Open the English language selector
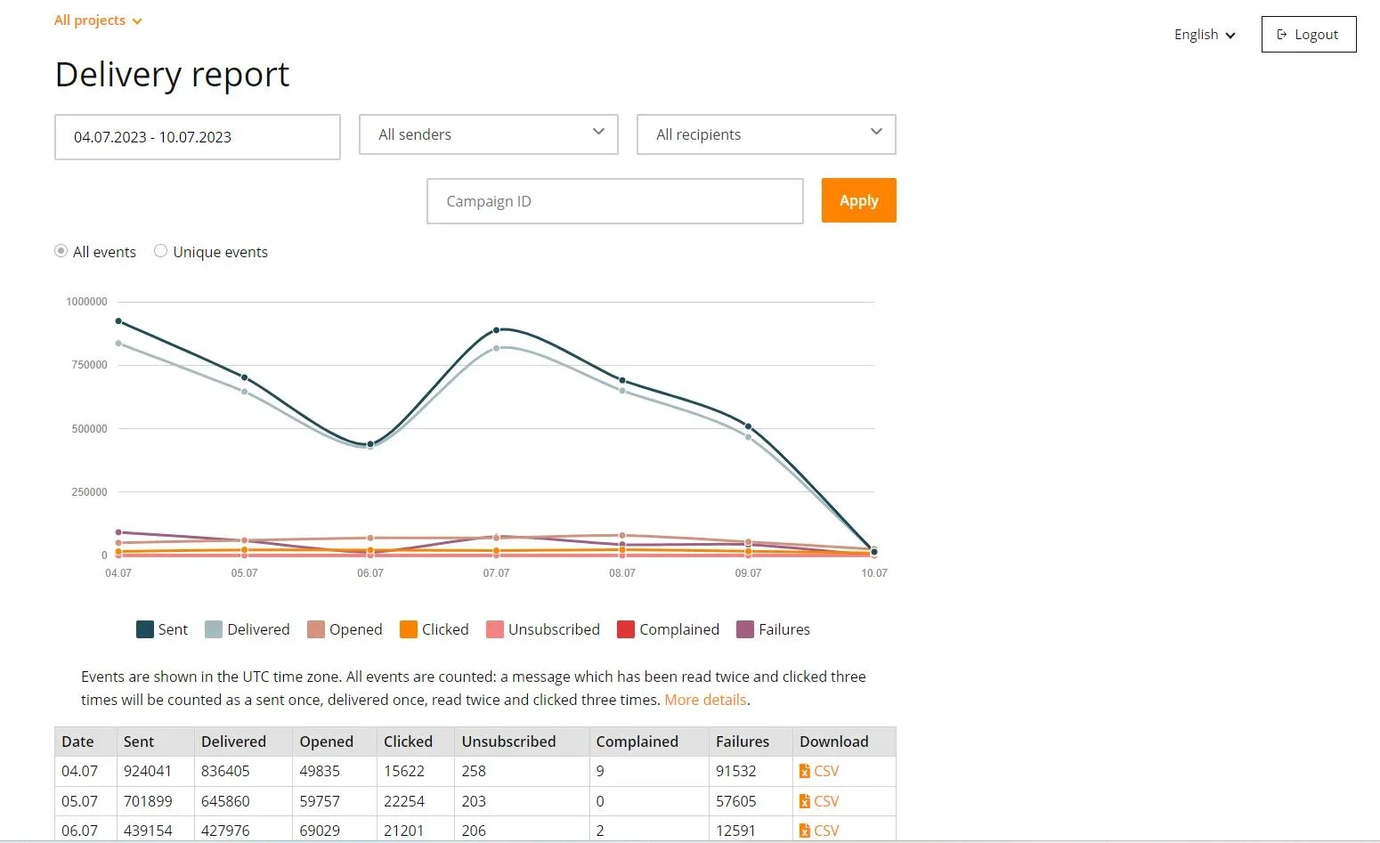 click(1205, 35)
